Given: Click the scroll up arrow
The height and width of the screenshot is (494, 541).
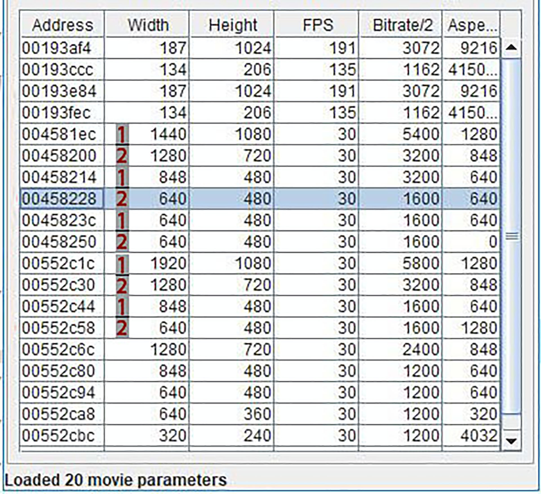Looking at the screenshot, I should click(511, 48).
